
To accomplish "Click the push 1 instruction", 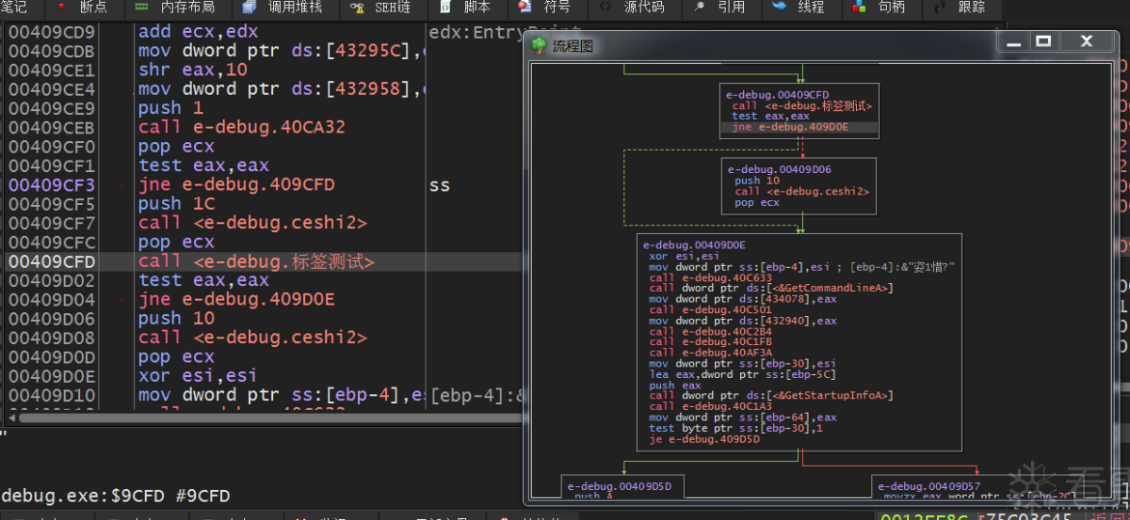I will (x=170, y=108).
